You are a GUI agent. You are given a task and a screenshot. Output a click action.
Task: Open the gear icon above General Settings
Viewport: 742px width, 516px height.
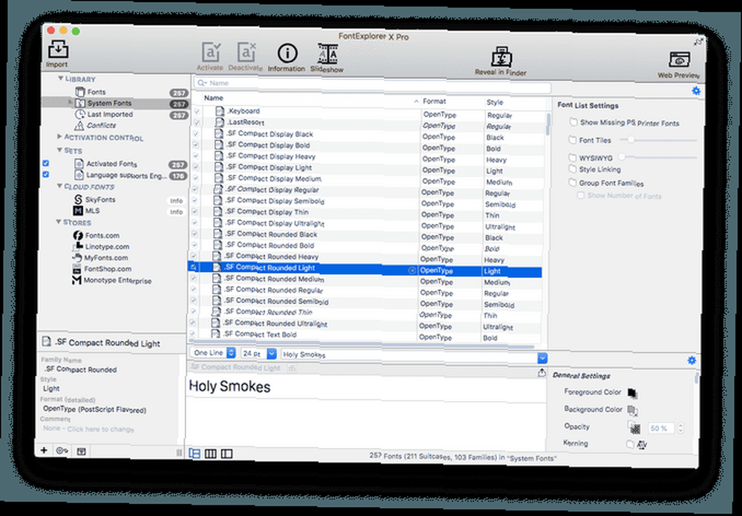click(692, 360)
